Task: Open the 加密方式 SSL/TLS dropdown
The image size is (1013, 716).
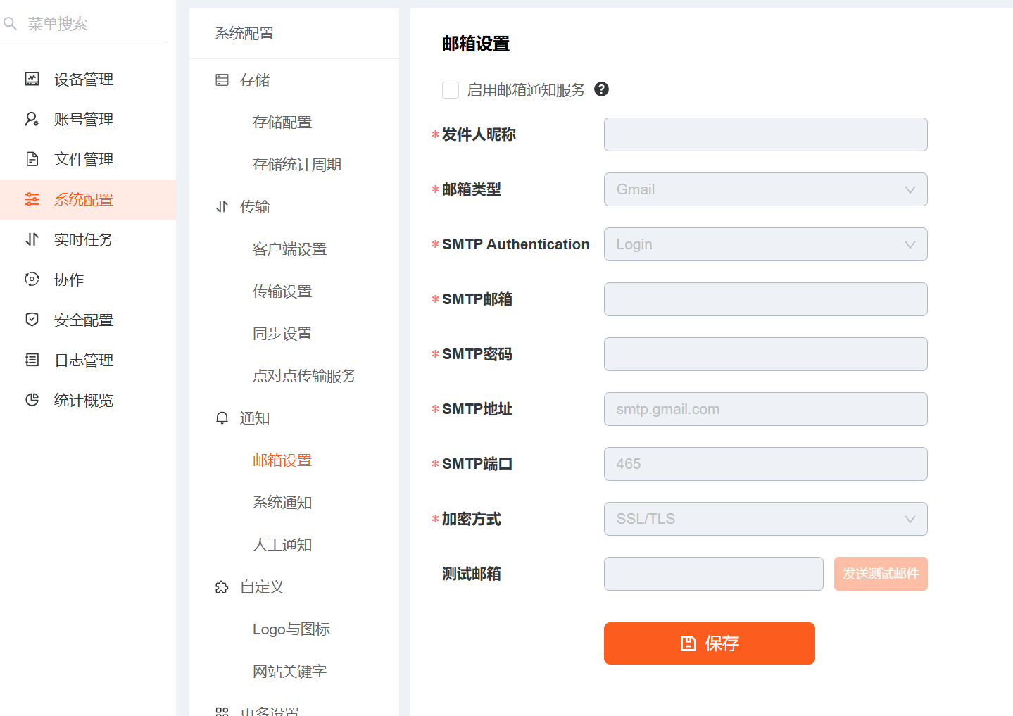Action: tap(765, 519)
